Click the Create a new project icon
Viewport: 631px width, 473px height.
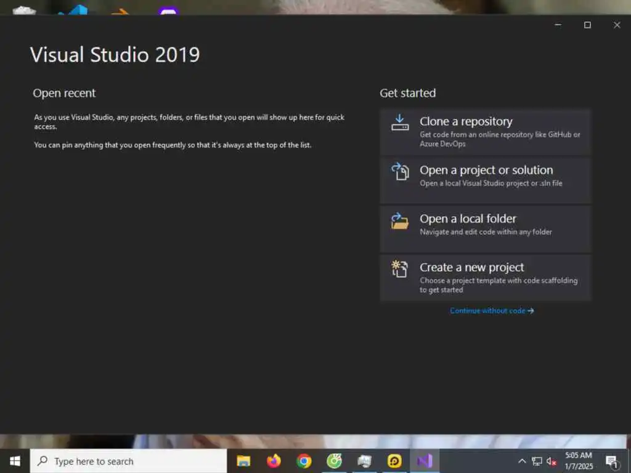point(400,269)
